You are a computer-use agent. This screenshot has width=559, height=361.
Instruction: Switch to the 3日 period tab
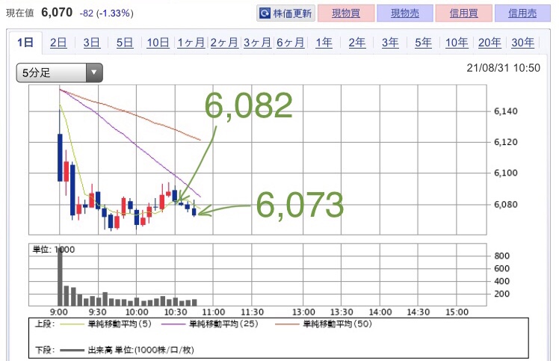92,43
